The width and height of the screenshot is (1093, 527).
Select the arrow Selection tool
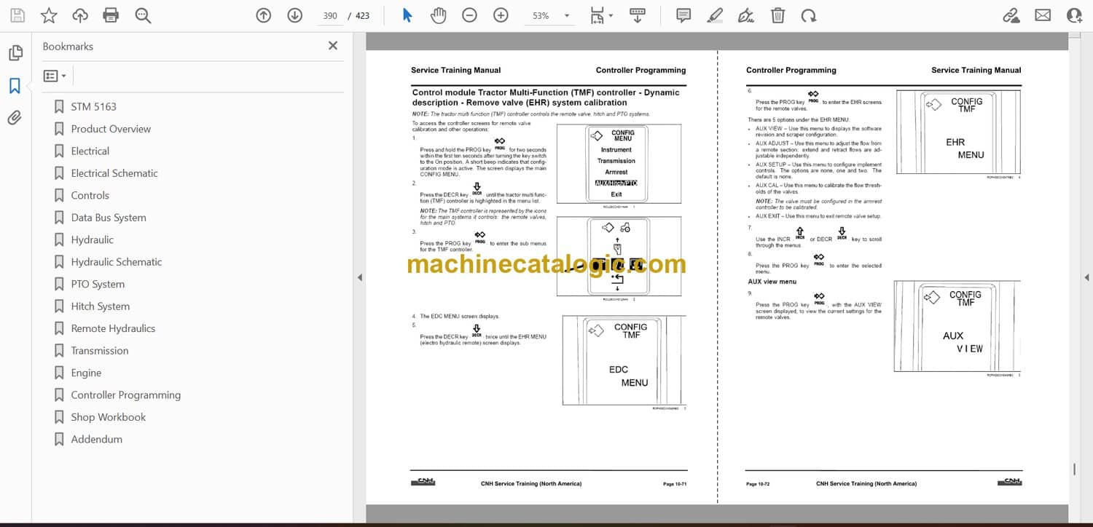407,15
